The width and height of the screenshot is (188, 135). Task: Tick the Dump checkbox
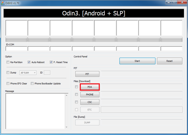[8, 73]
